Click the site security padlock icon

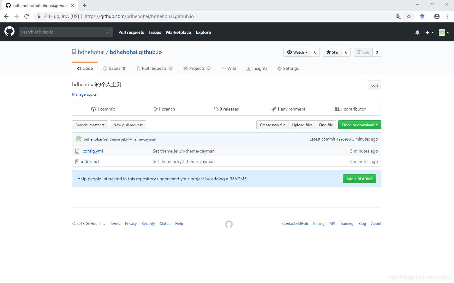coord(39,16)
